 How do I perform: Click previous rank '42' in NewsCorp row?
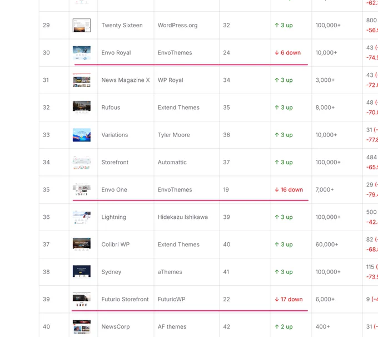point(227,326)
